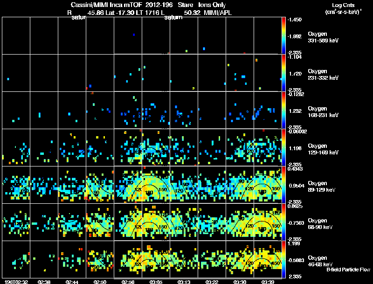Select the Oxygen 231-332 keV row label
Viewport: 373px width, 284px height.
323,75
